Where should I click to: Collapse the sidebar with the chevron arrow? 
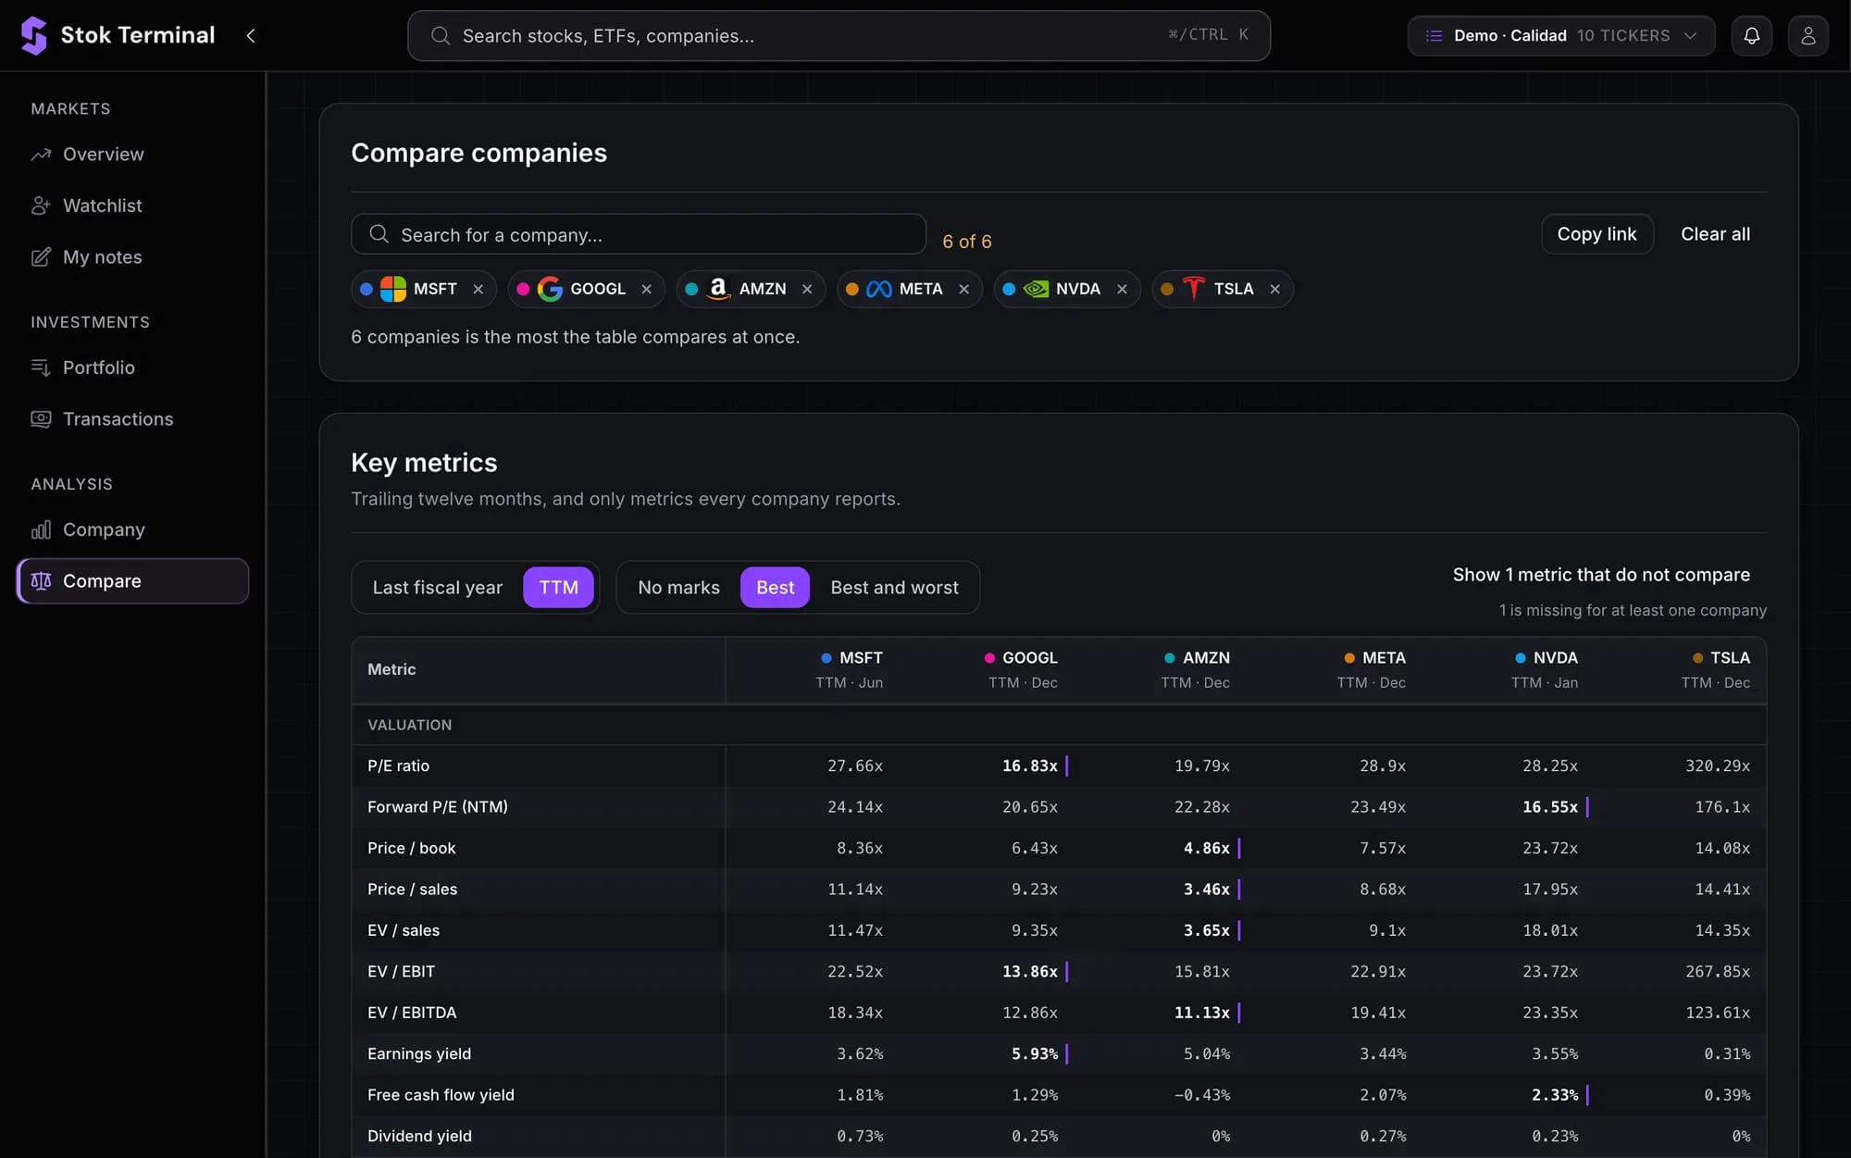(x=251, y=35)
